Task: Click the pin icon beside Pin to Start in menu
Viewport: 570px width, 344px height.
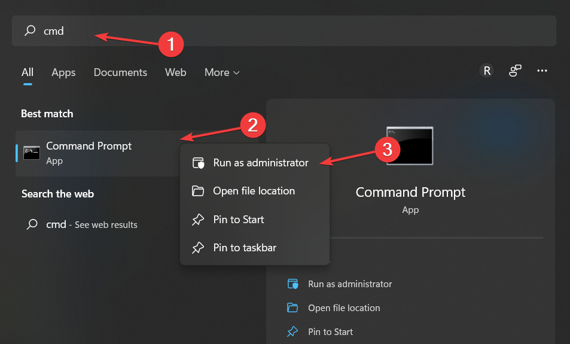Action: click(198, 220)
